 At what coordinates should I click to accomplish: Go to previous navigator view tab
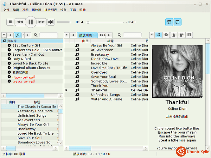[10, 35]
